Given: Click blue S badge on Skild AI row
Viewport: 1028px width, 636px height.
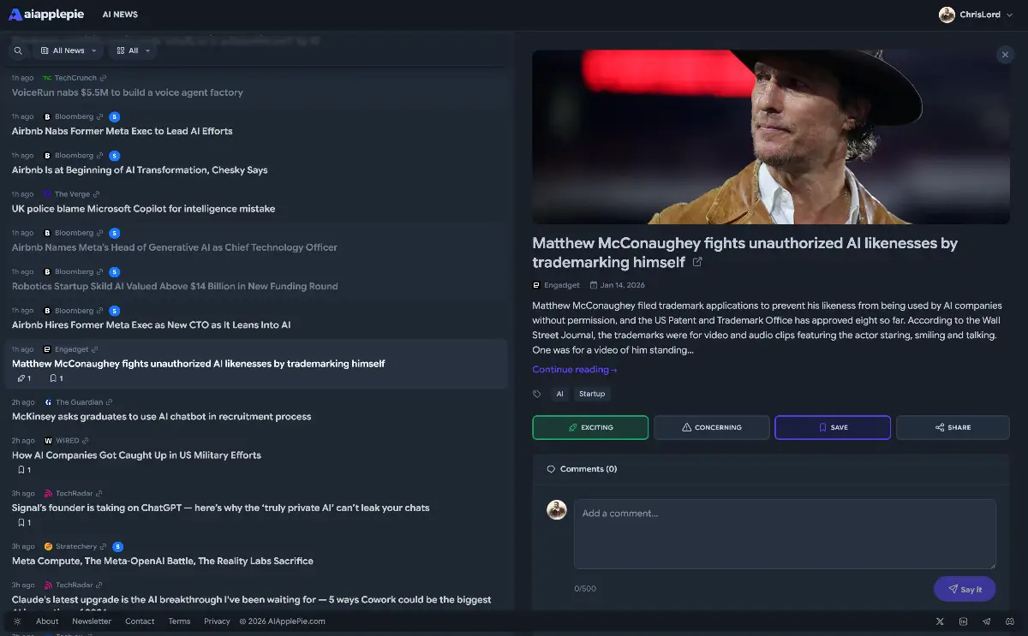Looking at the screenshot, I should click(115, 272).
